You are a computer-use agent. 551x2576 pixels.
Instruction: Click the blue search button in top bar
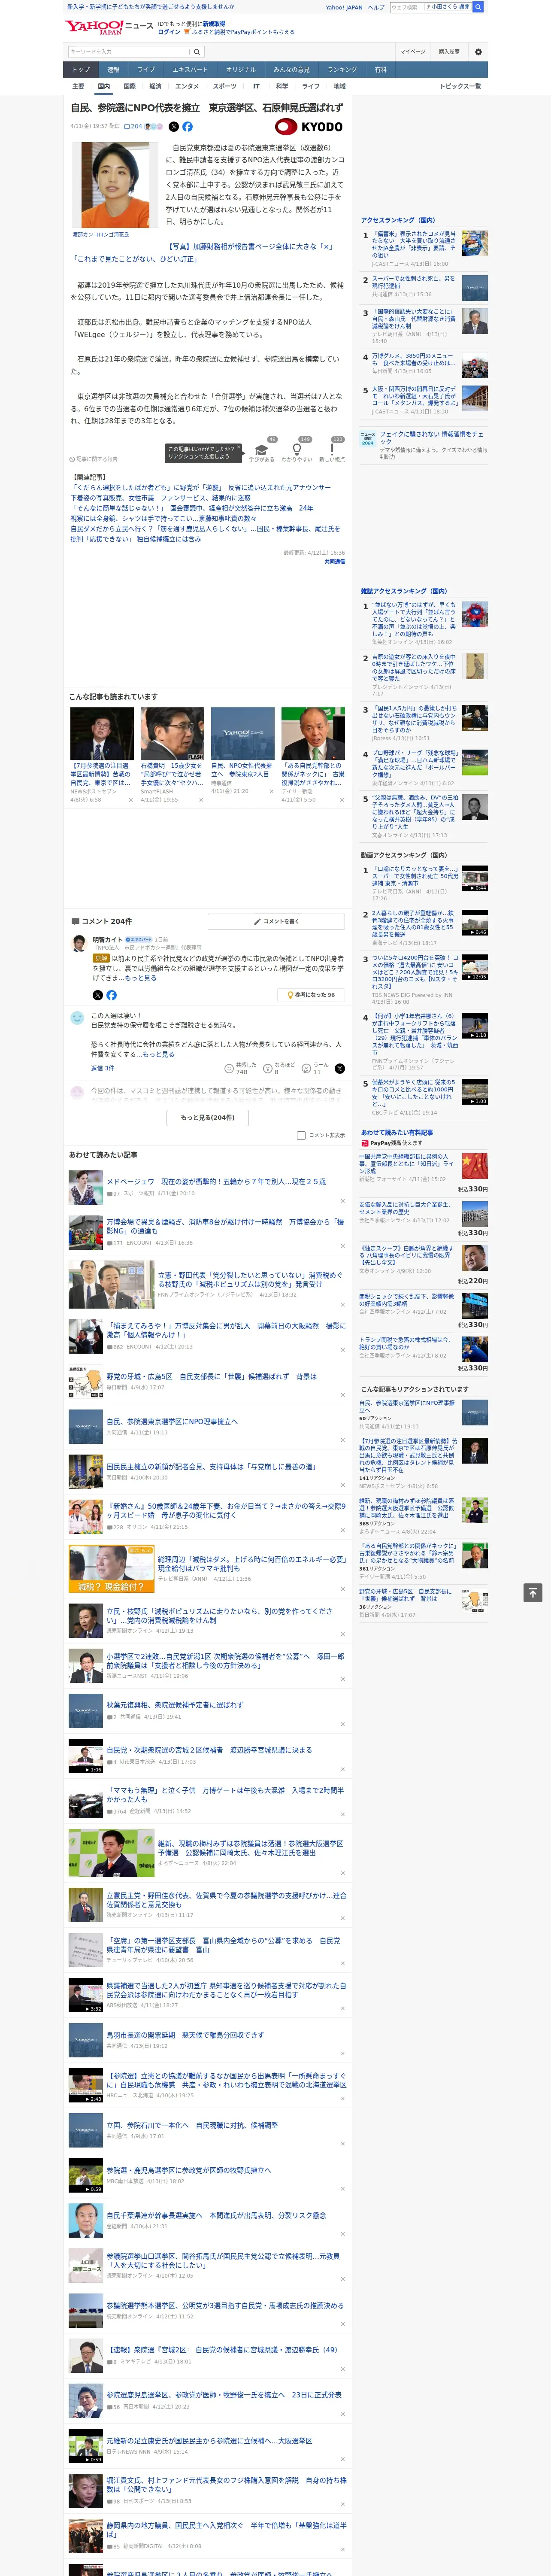pyautogui.click(x=478, y=7)
